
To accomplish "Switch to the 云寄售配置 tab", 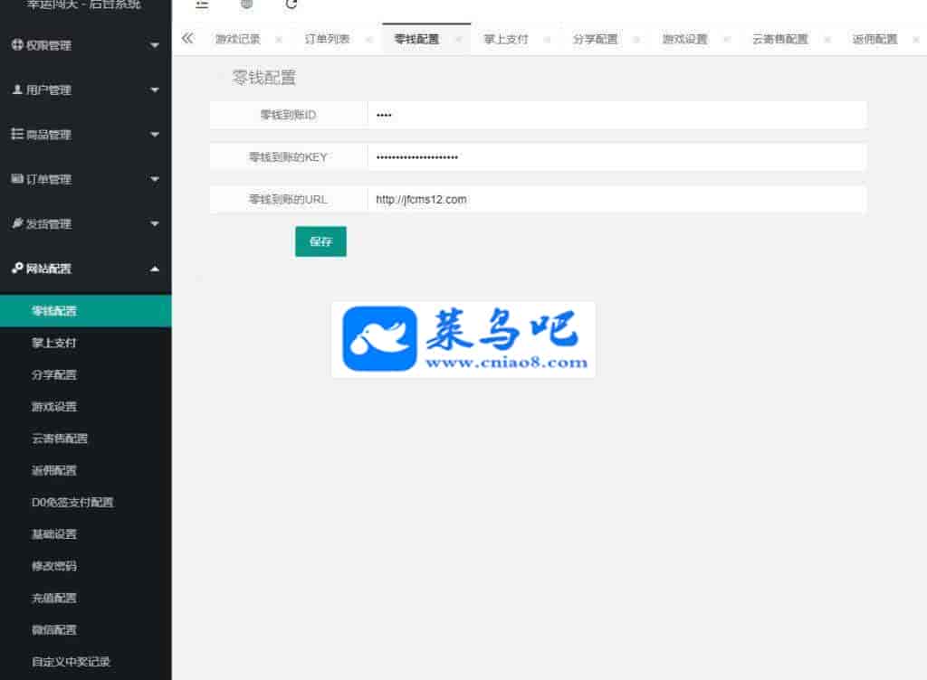I will [x=779, y=40].
